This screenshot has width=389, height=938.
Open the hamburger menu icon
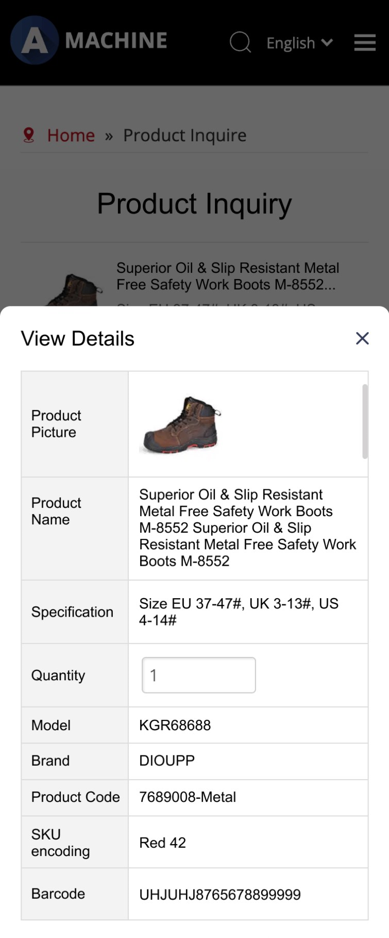point(365,42)
